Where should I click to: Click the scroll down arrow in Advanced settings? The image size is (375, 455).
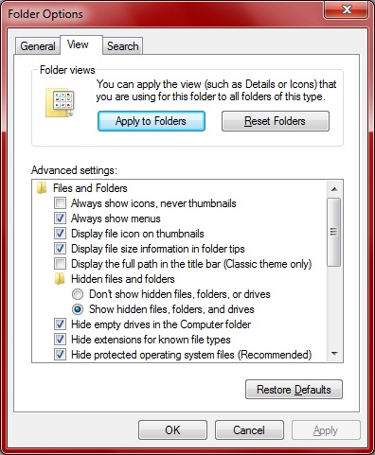pos(334,354)
